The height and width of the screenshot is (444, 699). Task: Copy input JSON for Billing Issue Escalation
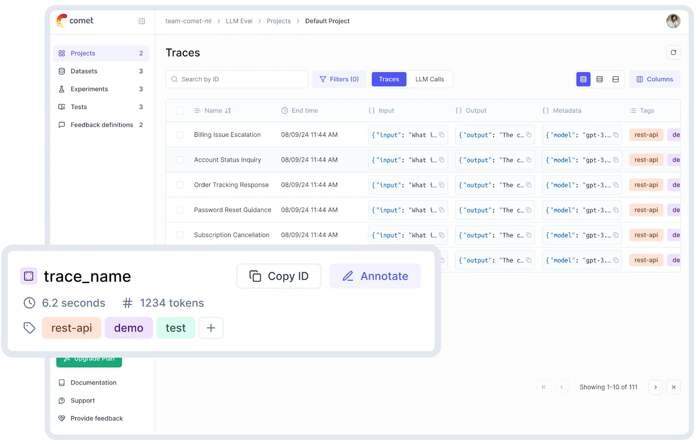pos(442,135)
